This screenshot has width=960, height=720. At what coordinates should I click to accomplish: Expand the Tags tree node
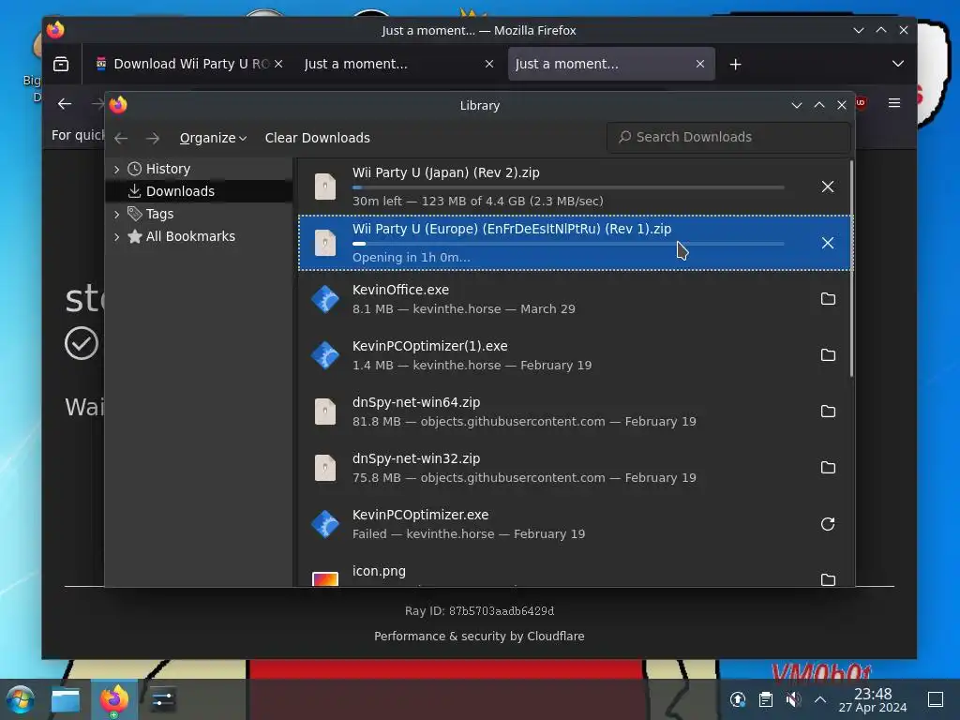[116, 215]
